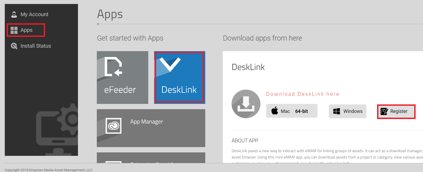Click the Apps grid icon
Image resolution: width=423 pixels, height=172 pixels.
point(14,30)
